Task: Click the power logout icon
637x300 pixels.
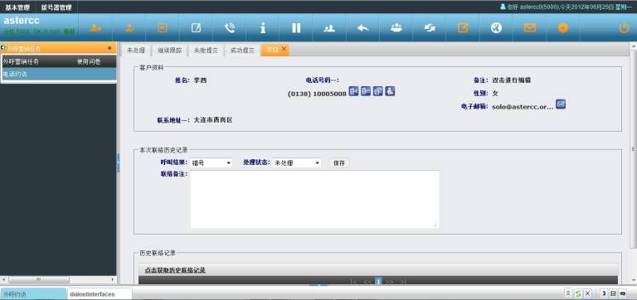Action: point(624,27)
